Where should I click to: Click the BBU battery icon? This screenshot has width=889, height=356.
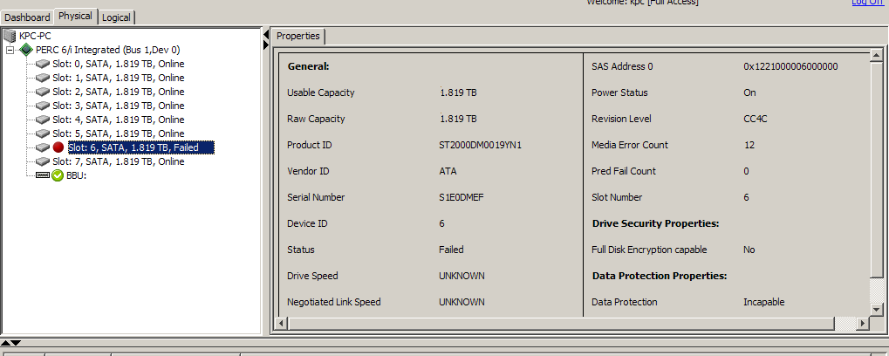pyautogui.click(x=43, y=175)
